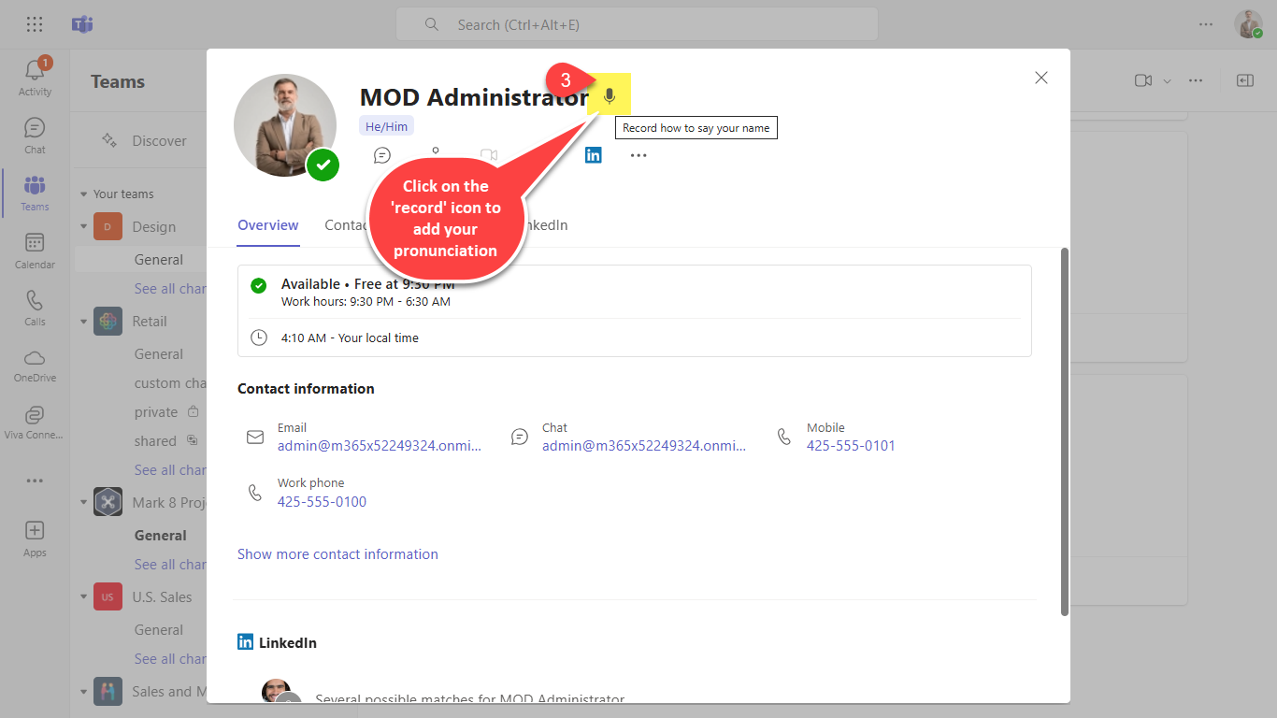Open Calendar from the left rail
Image resolution: width=1277 pixels, height=718 pixels.
click(35, 250)
